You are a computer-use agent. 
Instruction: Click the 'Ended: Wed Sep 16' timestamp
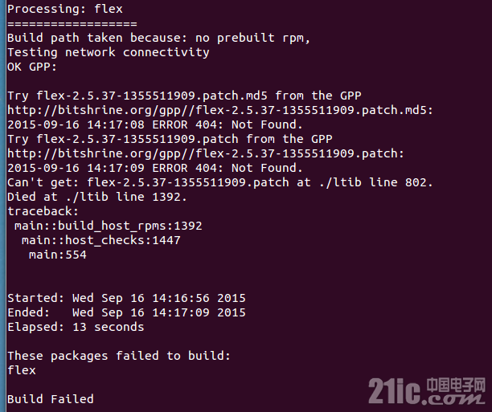126,312
